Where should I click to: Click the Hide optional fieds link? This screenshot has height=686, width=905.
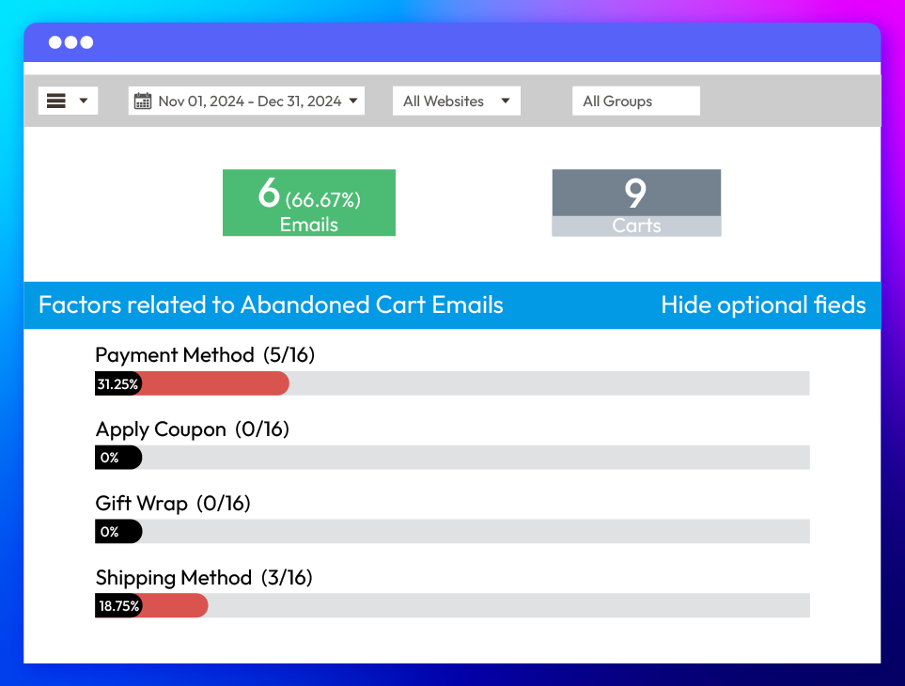[763, 304]
